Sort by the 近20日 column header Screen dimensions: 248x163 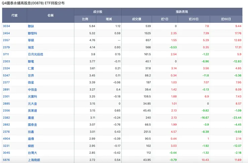pos(194,19)
